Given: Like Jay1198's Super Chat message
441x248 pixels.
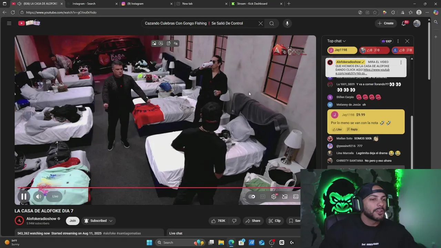Looking at the screenshot, I should [x=337, y=130].
